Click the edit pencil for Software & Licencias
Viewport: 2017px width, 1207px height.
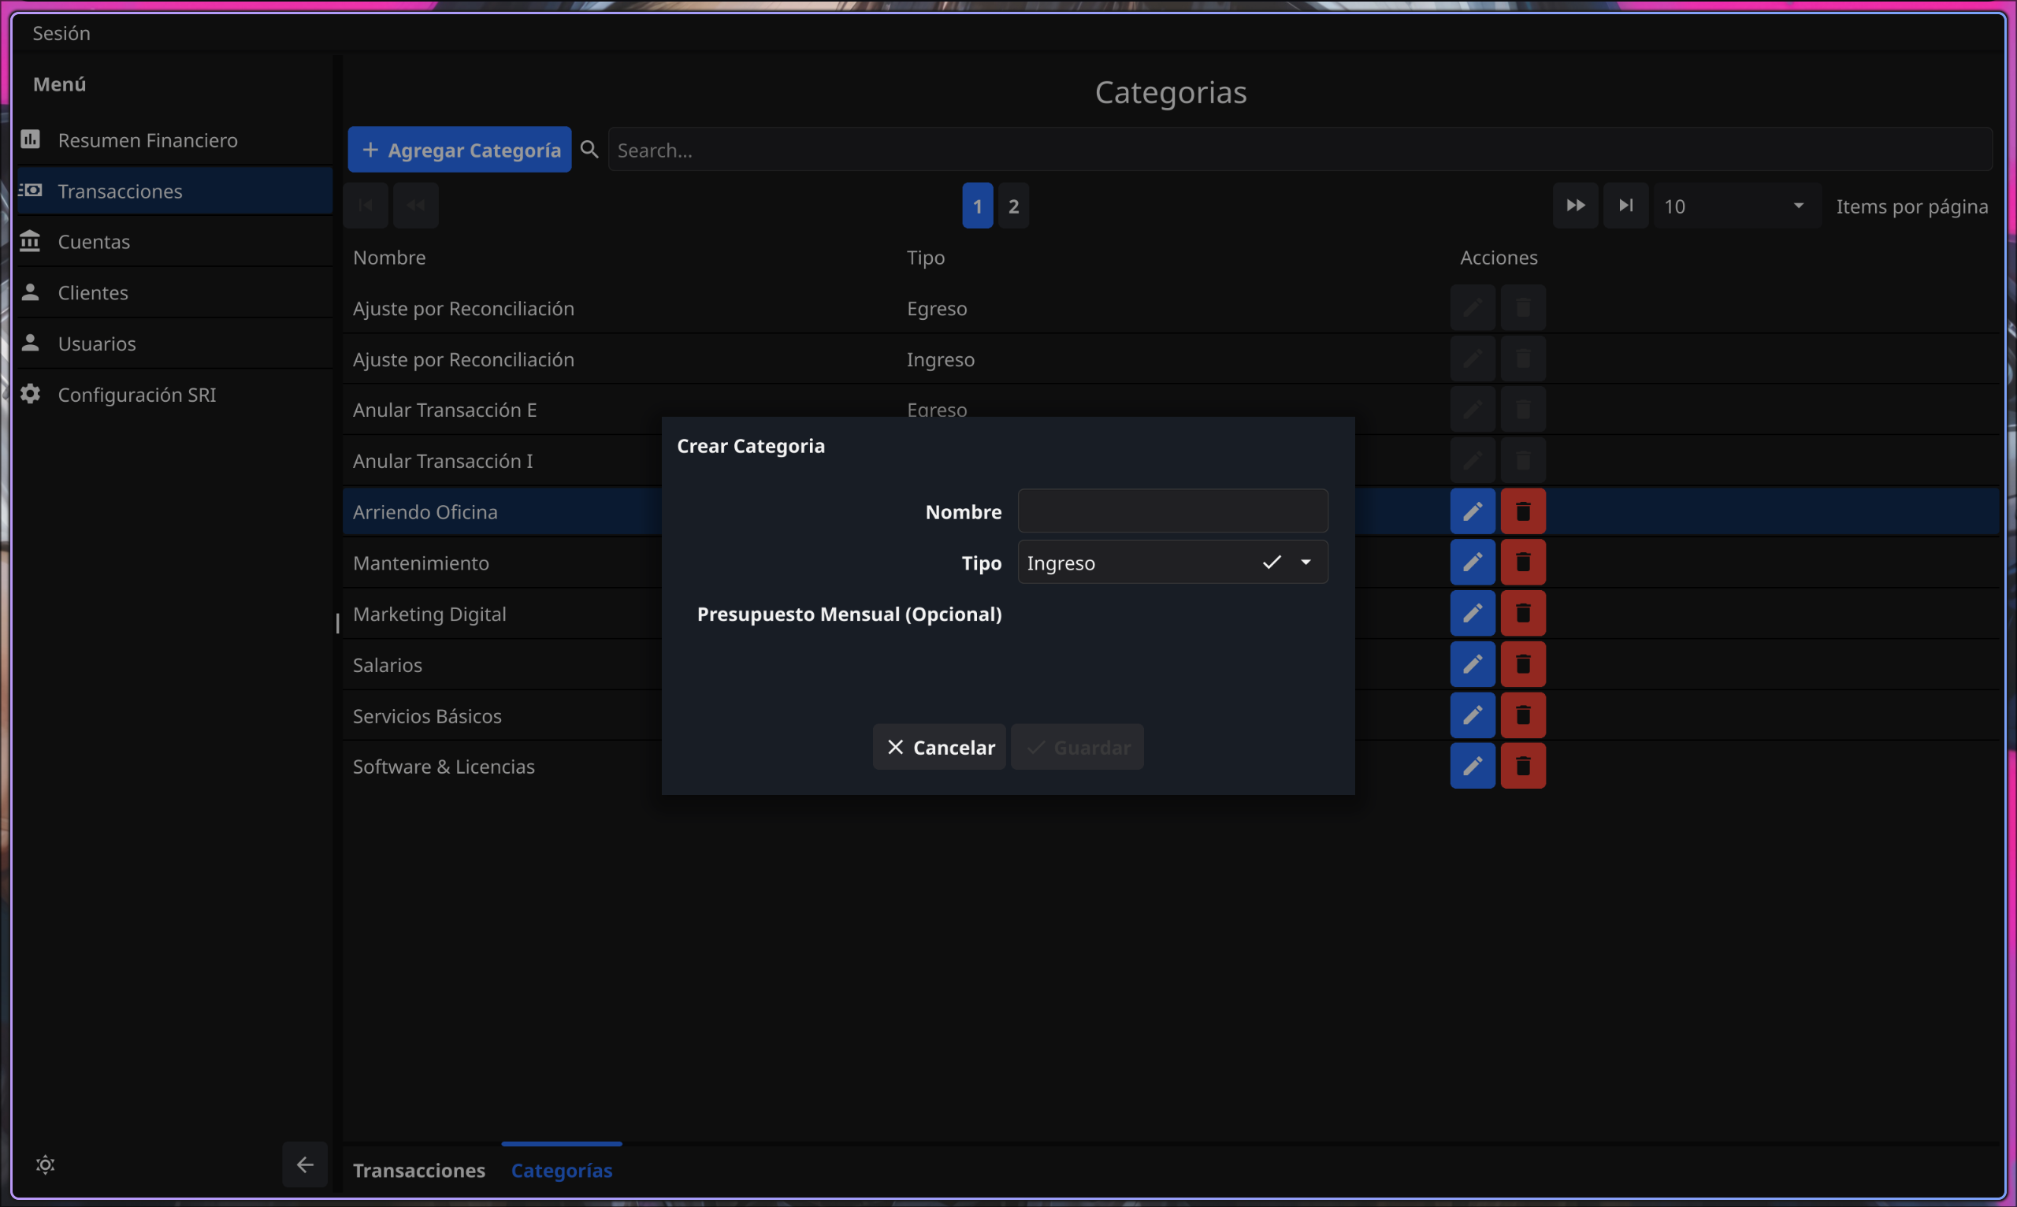pos(1472,766)
